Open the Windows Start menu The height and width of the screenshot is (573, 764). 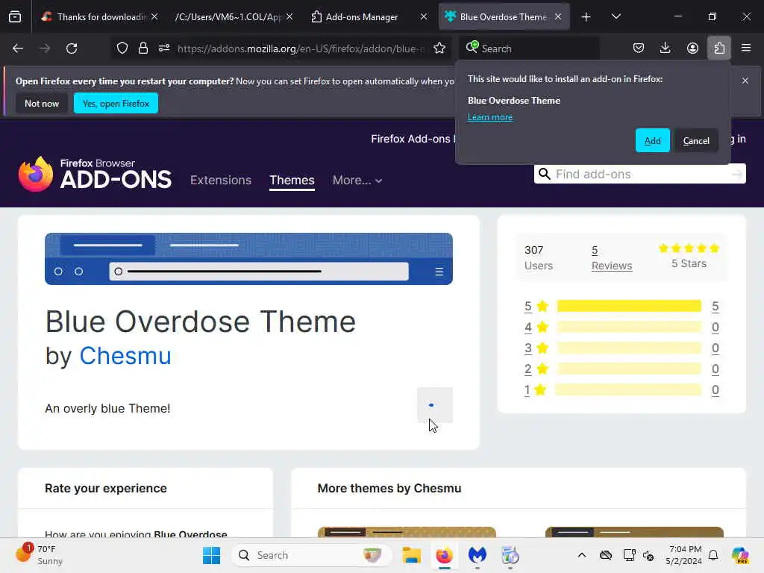[x=211, y=555]
